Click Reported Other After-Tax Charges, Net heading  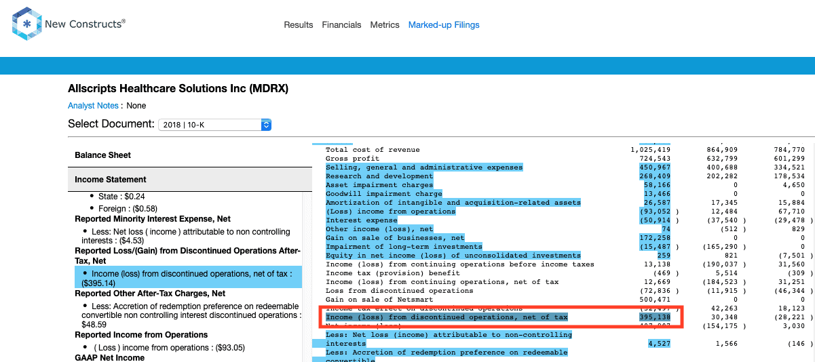tap(150, 294)
